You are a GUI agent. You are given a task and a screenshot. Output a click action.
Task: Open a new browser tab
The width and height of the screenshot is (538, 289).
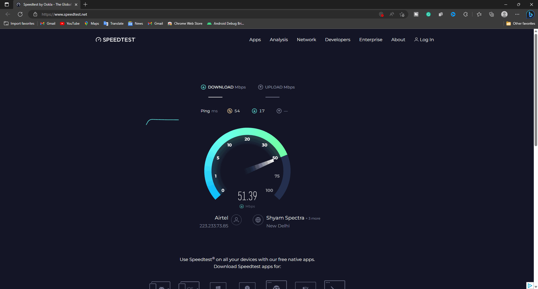coord(85,4)
